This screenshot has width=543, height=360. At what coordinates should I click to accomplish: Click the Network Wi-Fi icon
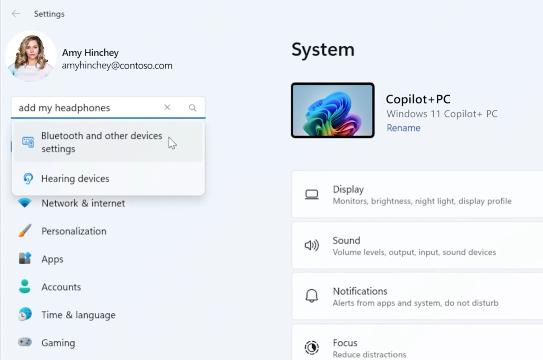(x=25, y=203)
